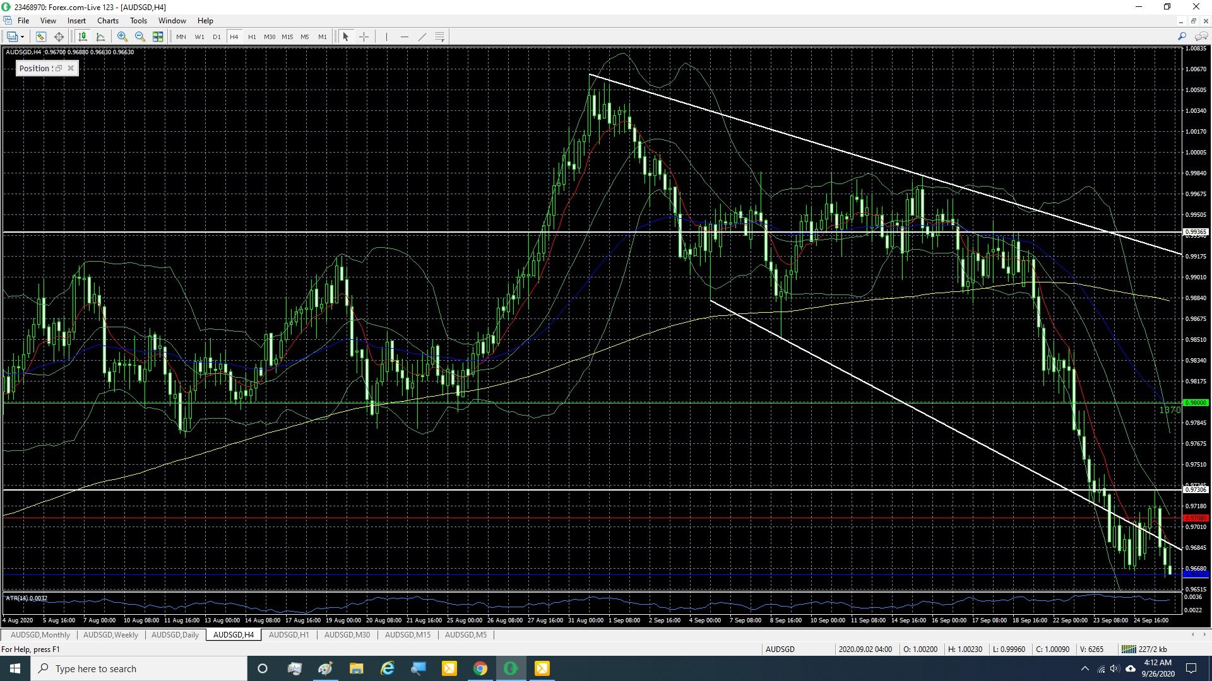The width and height of the screenshot is (1212, 681).
Task: Open the New Chart toolbar button
Action: 11,37
